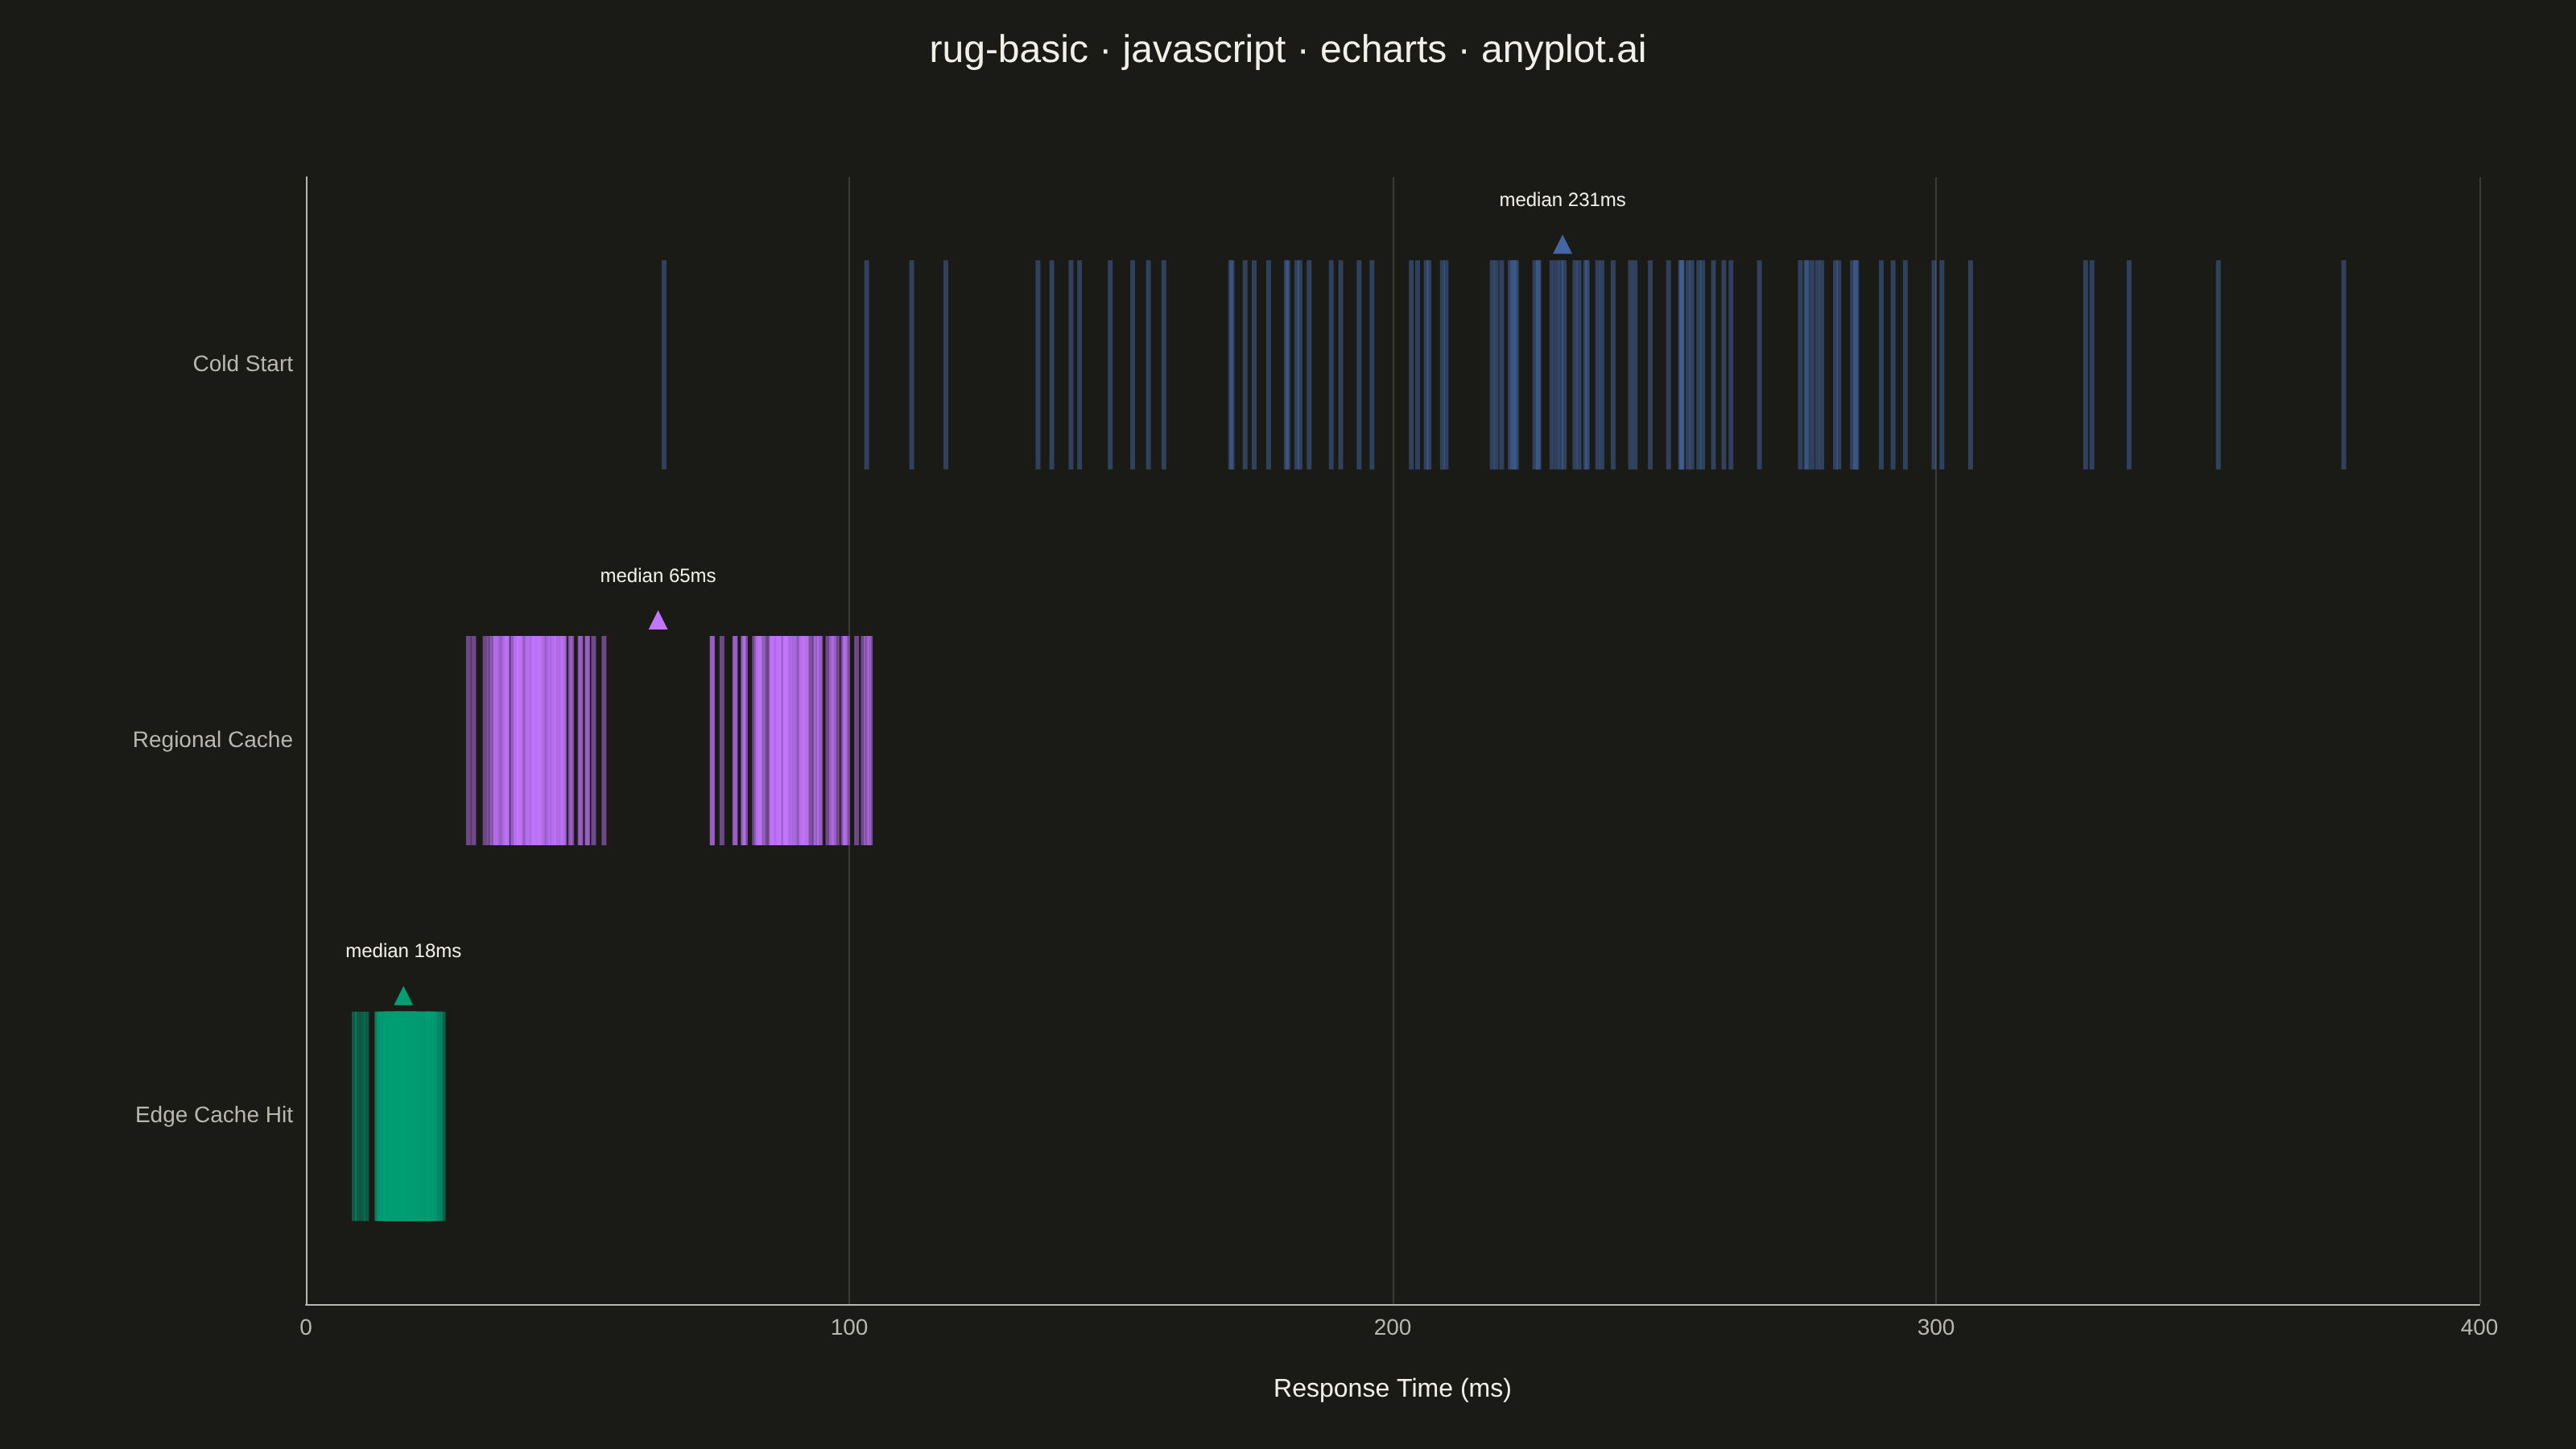Click the 300 tick label on x-axis

pos(1936,1327)
